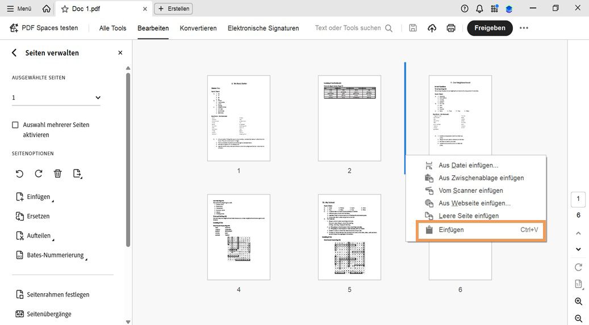Image resolution: width=589 pixels, height=325 pixels.
Task: Click Ersetzen in the sidebar
Action: 33,217
